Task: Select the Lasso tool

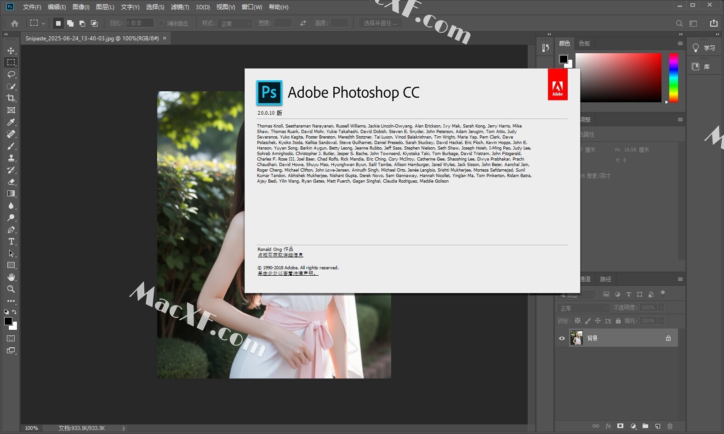Action: pos(11,74)
